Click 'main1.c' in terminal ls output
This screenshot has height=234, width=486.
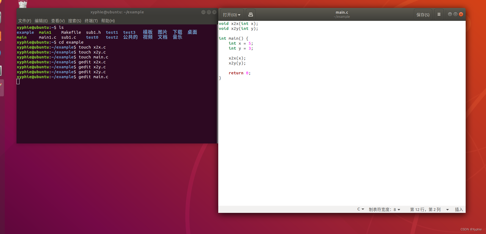click(x=48, y=37)
